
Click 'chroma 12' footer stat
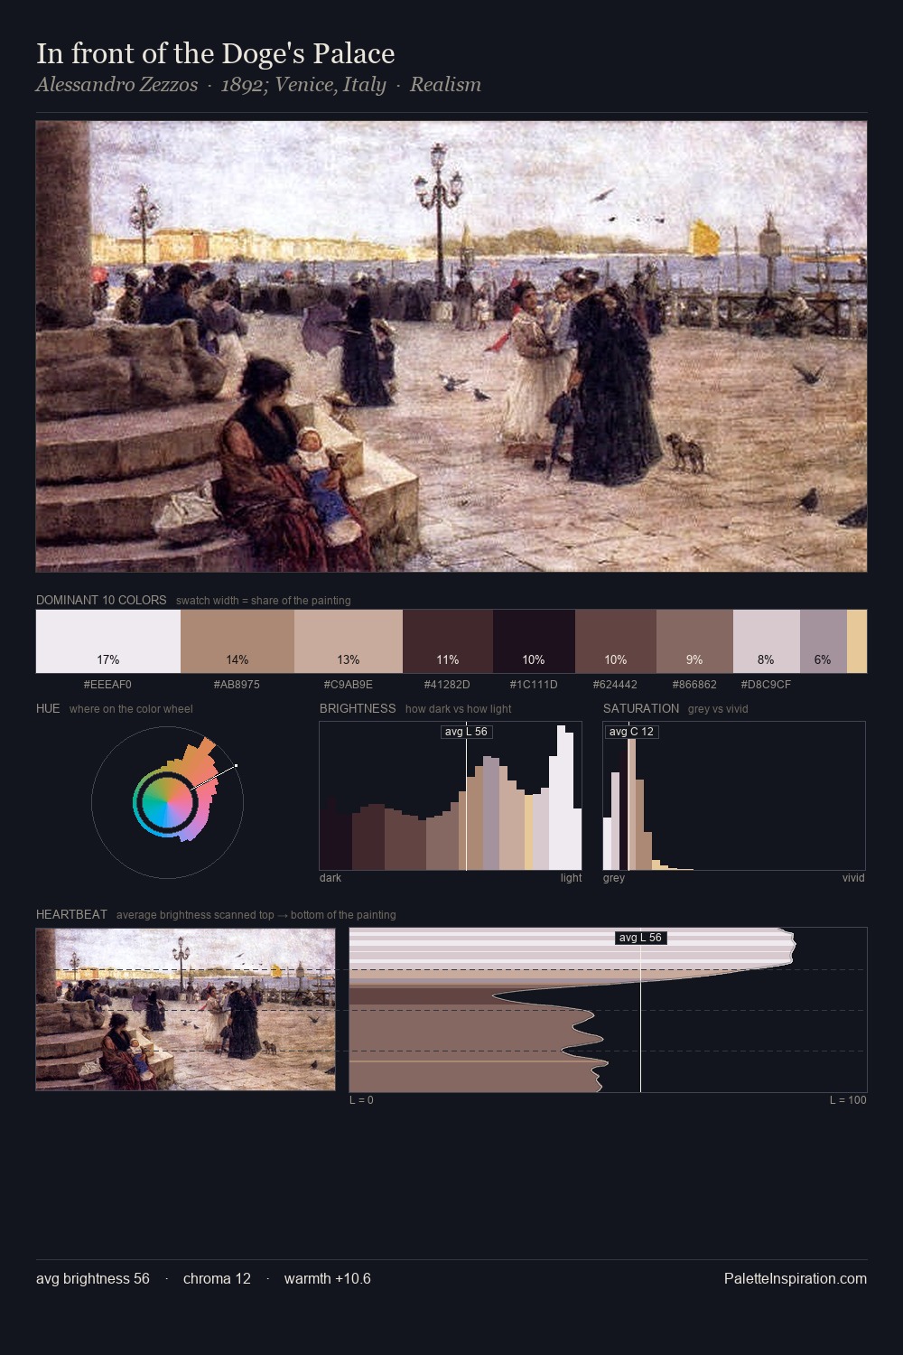[217, 1278]
